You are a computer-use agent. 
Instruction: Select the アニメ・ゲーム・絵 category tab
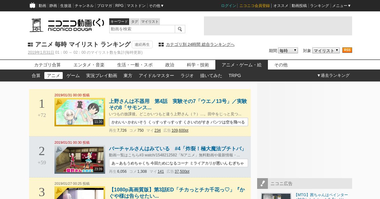point(242,65)
